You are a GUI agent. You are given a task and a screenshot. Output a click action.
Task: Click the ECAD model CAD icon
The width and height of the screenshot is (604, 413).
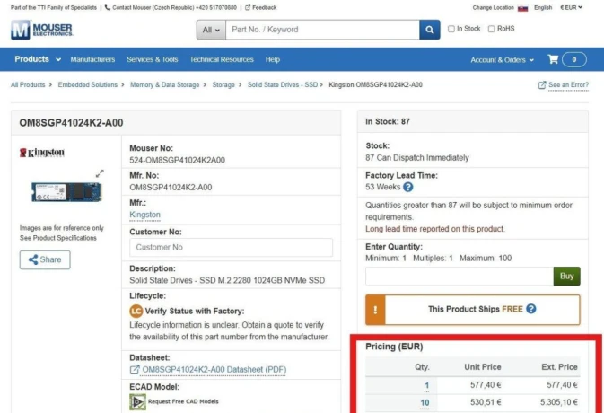[x=137, y=402]
